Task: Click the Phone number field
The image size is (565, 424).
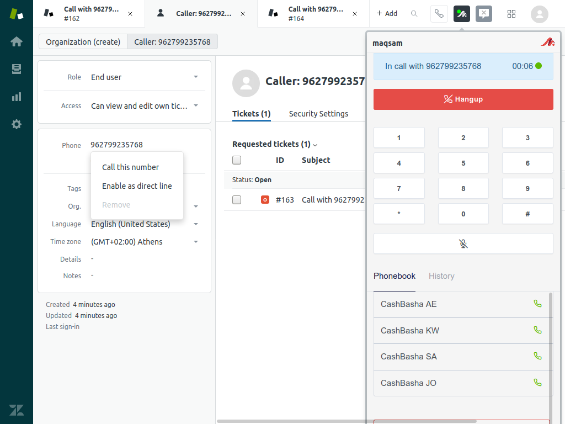Action: (x=117, y=145)
